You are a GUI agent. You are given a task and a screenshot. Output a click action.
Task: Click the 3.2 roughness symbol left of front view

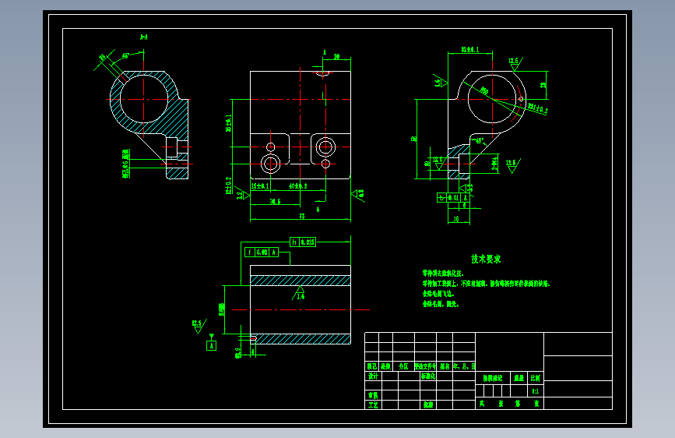click(x=243, y=194)
